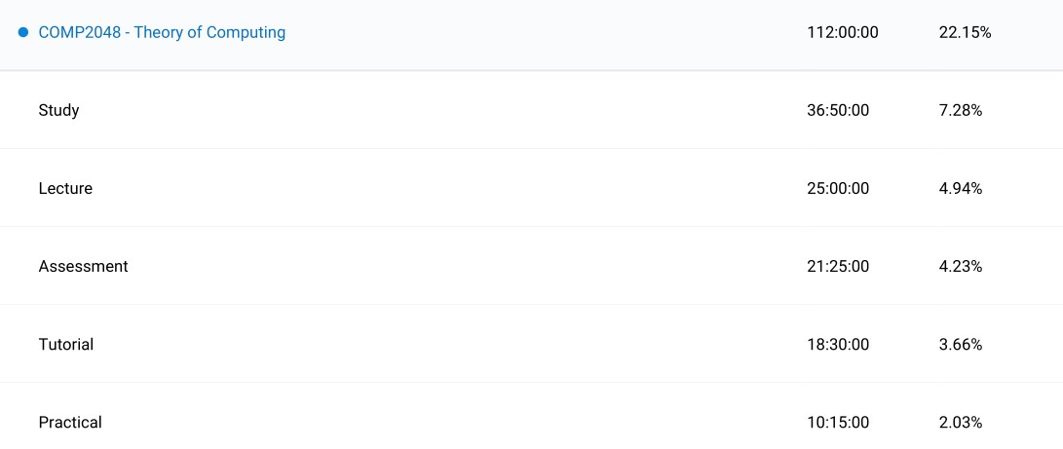
Task: Click the 4.23% value for Assessment
Action: click(x=960, y=266)
